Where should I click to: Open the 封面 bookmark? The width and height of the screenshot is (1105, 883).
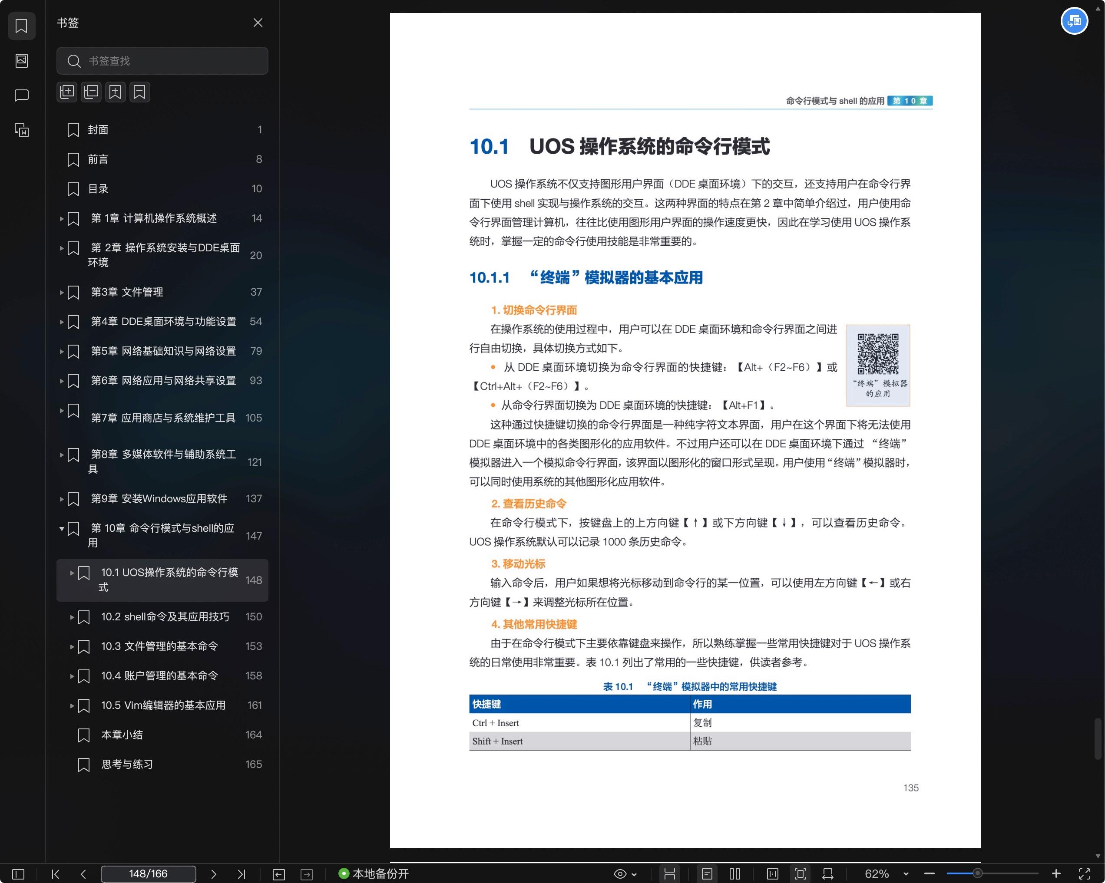pyautogui.click(x=162, y=129)
